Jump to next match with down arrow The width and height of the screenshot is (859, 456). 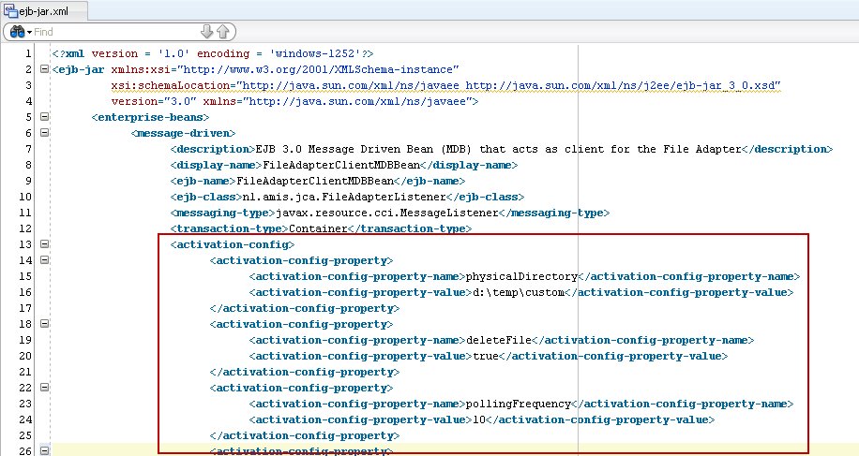pos(206,32)
